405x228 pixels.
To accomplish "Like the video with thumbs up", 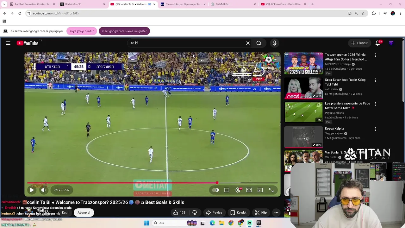I will click(x=179, y=212).
